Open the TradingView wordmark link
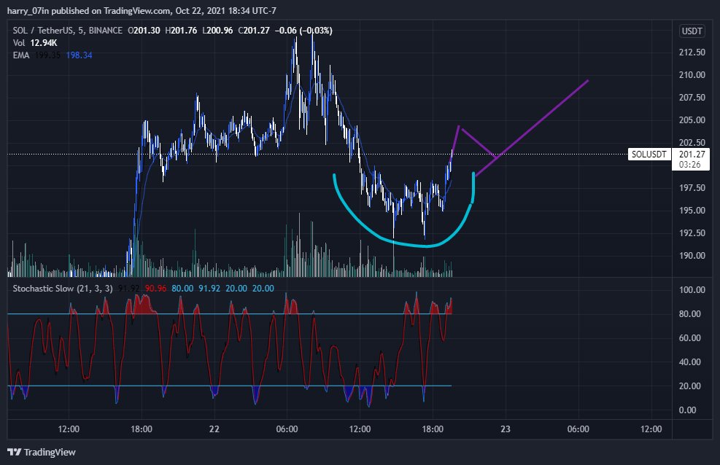This screenshot has width=720, height=465. coord(50,452)
